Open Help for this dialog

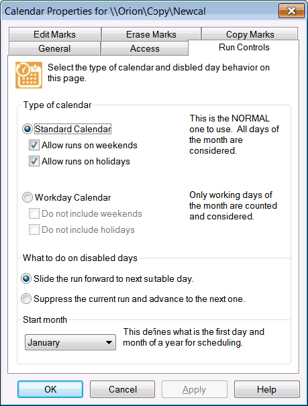click(266, 389)
